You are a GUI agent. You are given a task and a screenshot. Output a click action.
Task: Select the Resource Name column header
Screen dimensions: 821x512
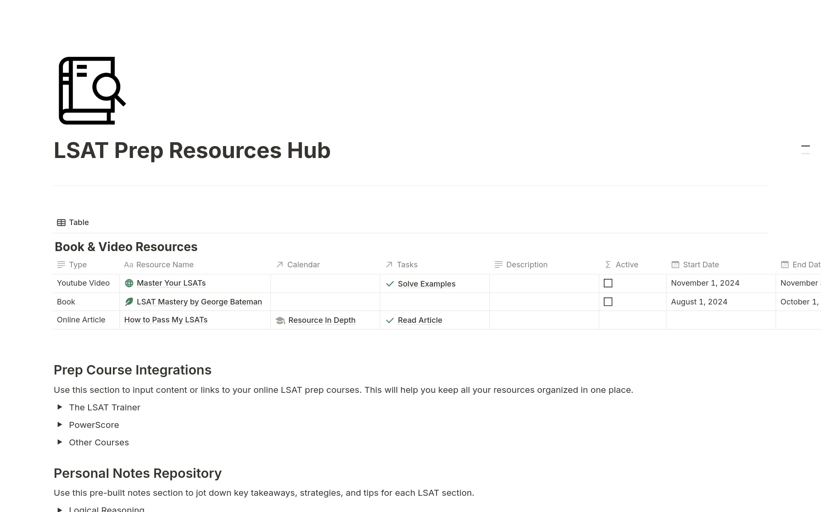tap(165, 264)
